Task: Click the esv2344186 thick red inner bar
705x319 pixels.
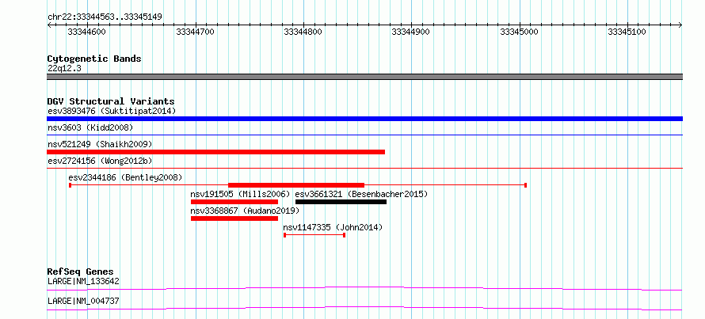Action: click(296, 185)
